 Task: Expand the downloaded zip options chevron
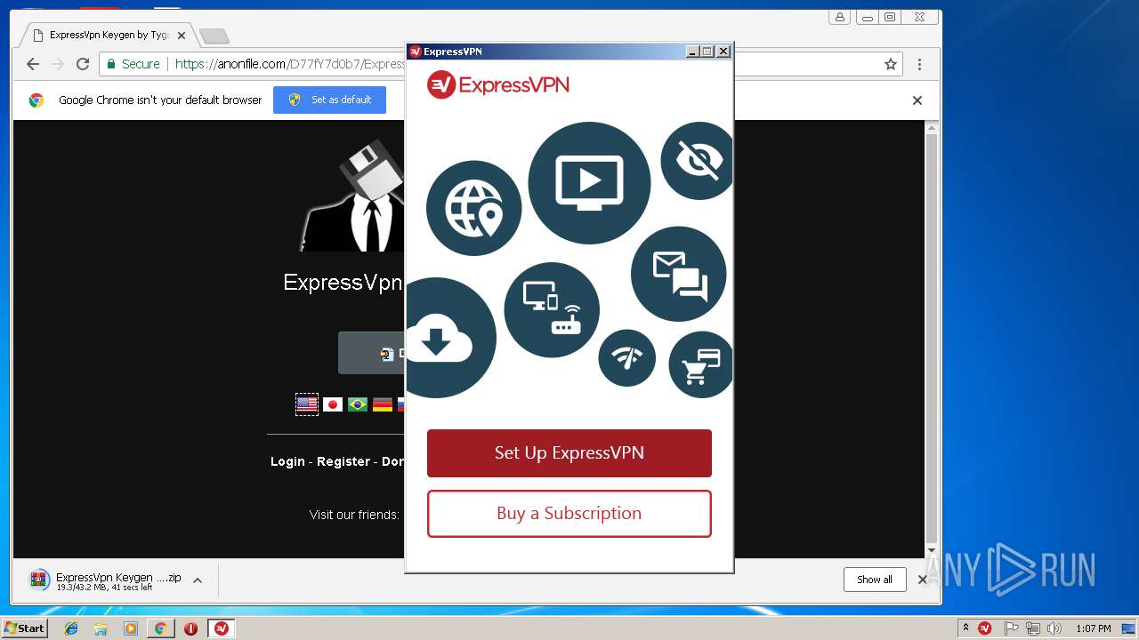(x=198, y=580)
